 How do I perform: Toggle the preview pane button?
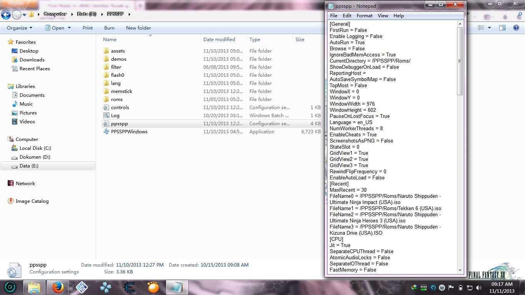502,28
